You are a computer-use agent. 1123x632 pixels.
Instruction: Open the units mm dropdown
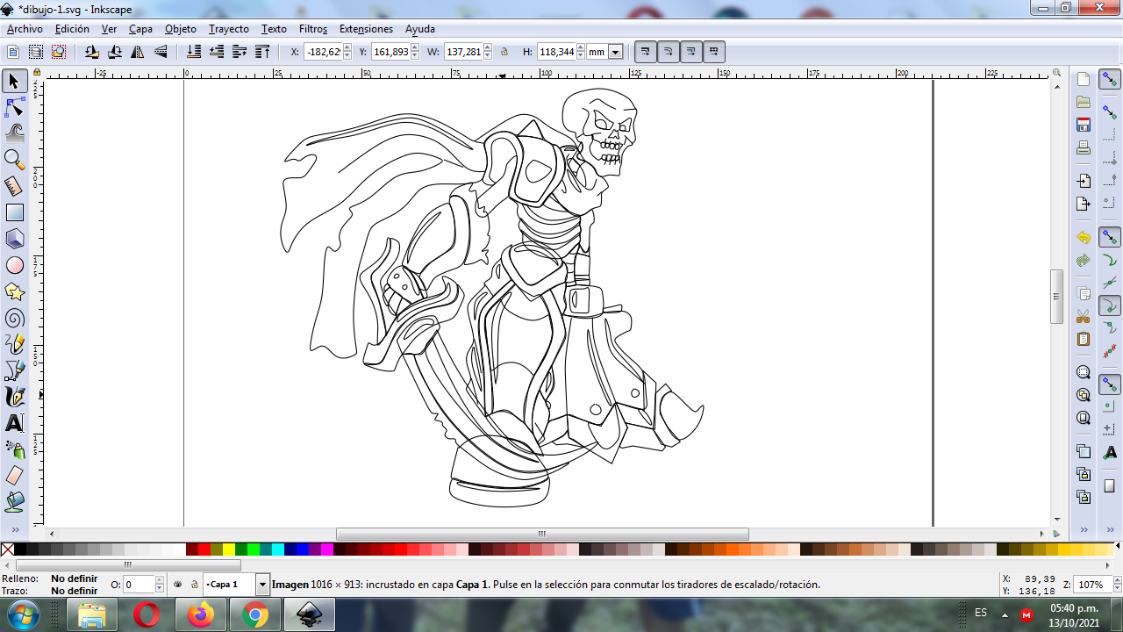pyautogui.click(x=615, y=52)
